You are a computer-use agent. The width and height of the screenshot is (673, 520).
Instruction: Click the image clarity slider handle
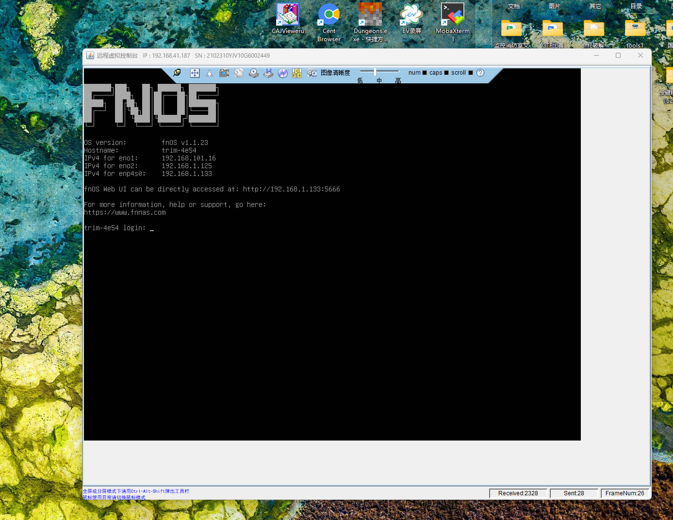pos(375,72)
